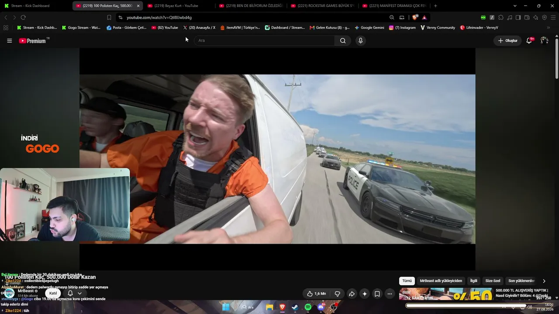The image size is (559, 314).
Task: Switch to the BEN DE BİLİYORUM tab
Action: point(251,6)
